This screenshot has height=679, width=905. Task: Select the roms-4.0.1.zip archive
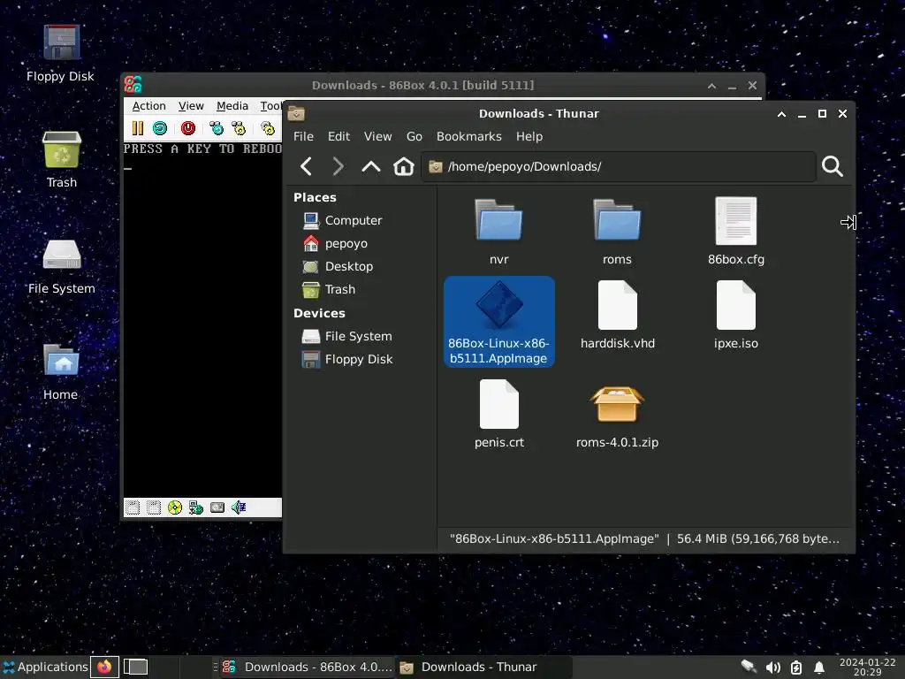pyautogui.click(x=617, y=415)
